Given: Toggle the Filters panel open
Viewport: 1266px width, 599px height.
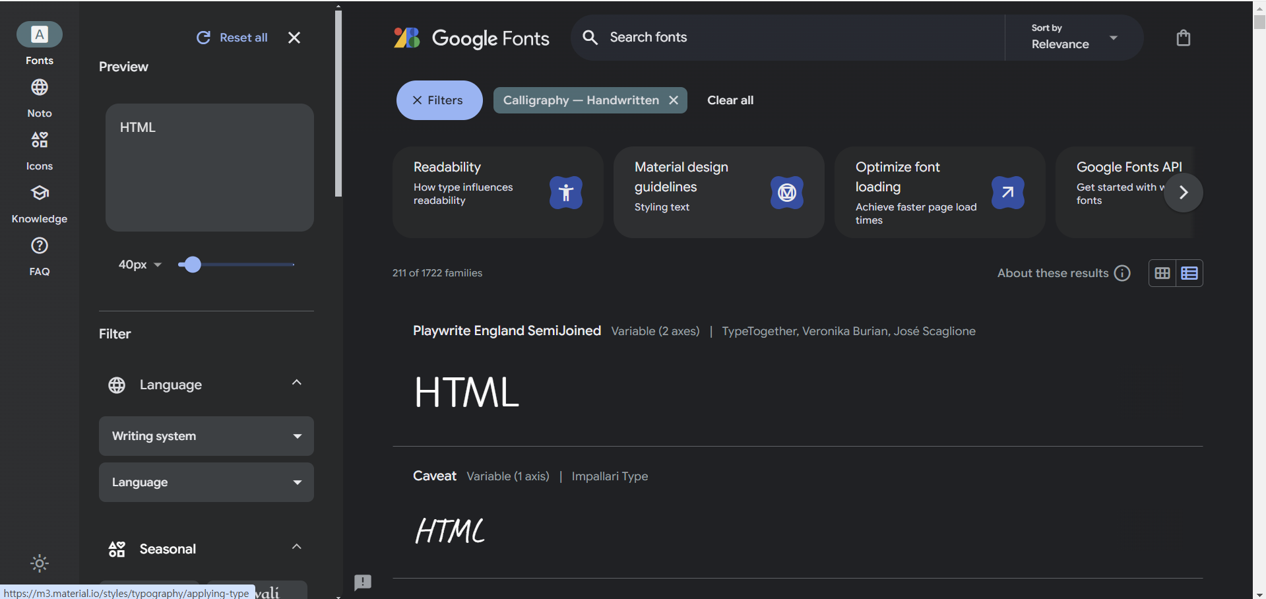Looking at the screenshot, I should [439, 100].
